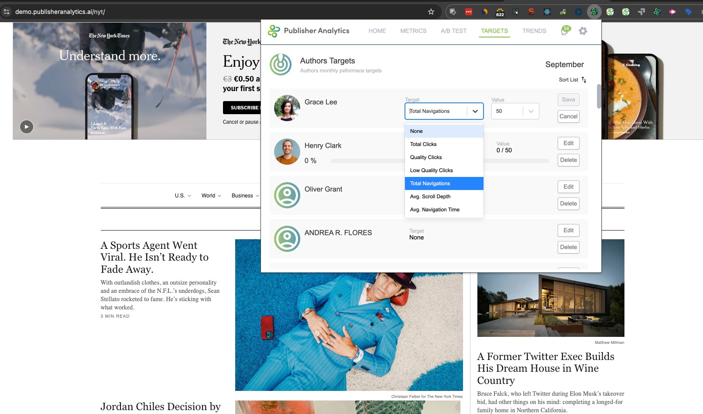Delete Oliver Grant's target
This screenshot has height=414, width=703.
[x=569, y=204]
